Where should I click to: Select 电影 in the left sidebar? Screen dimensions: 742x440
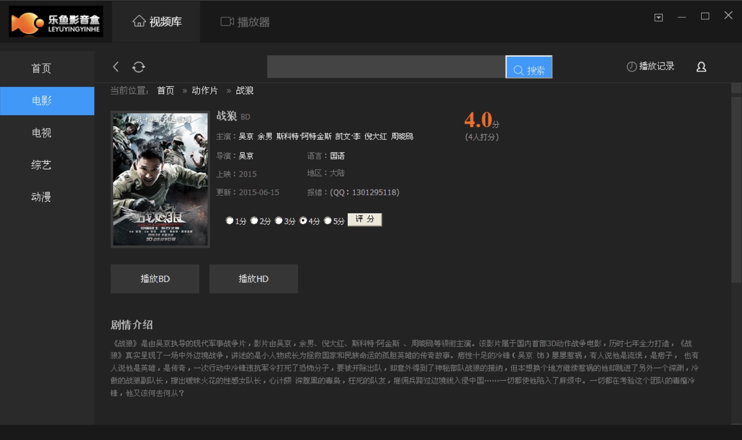(x=47, y=101)
